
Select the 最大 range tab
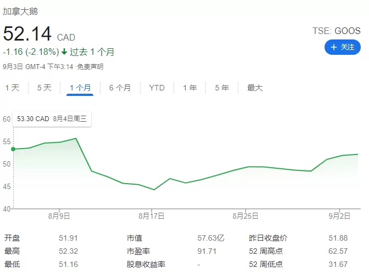click(255, 88)
